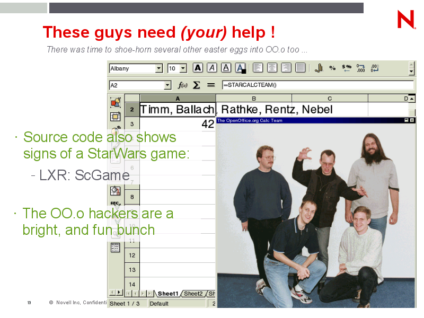Jump to the first sheet tab
The width and height of the screenshot is (424, 318).
pos(128,294)
